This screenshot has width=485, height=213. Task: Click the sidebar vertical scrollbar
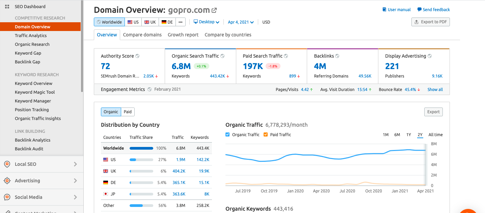[x=82, y=46]
